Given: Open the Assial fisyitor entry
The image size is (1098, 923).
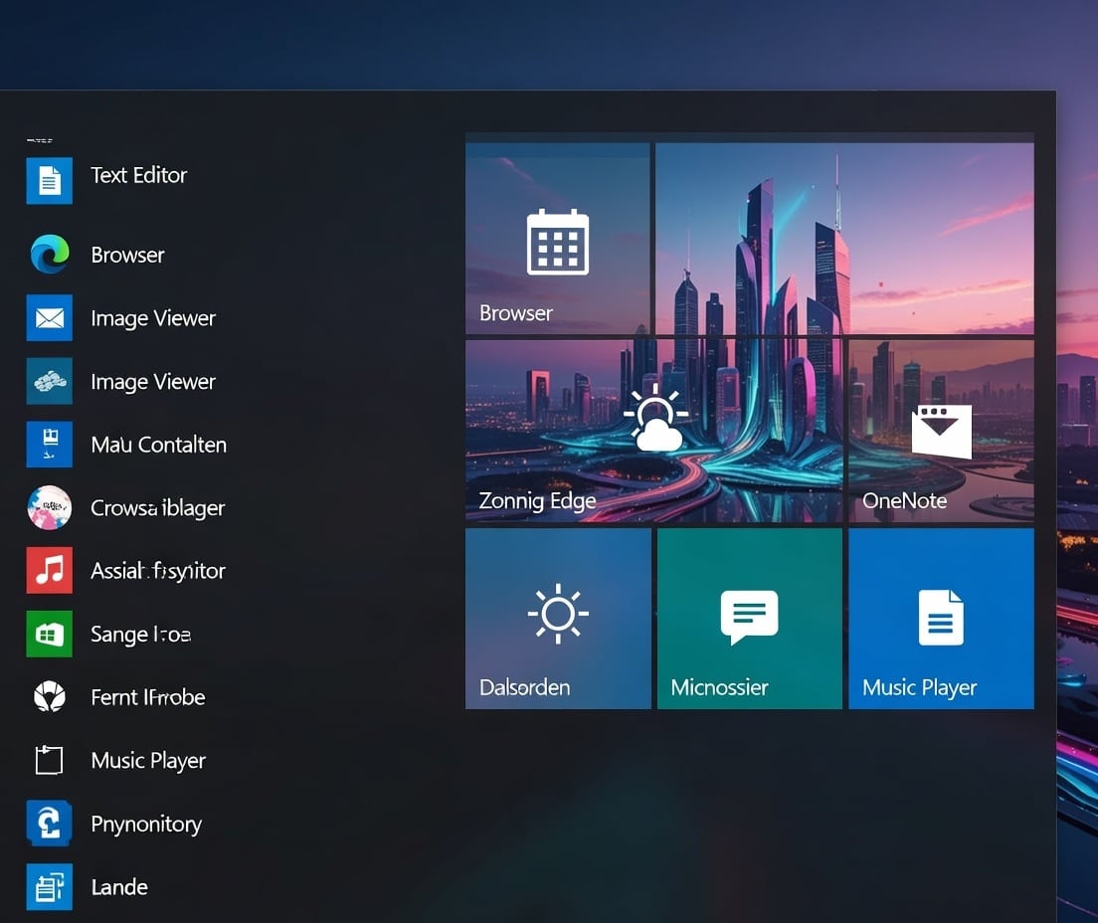Looking at the screenshot, I should 157,571.
